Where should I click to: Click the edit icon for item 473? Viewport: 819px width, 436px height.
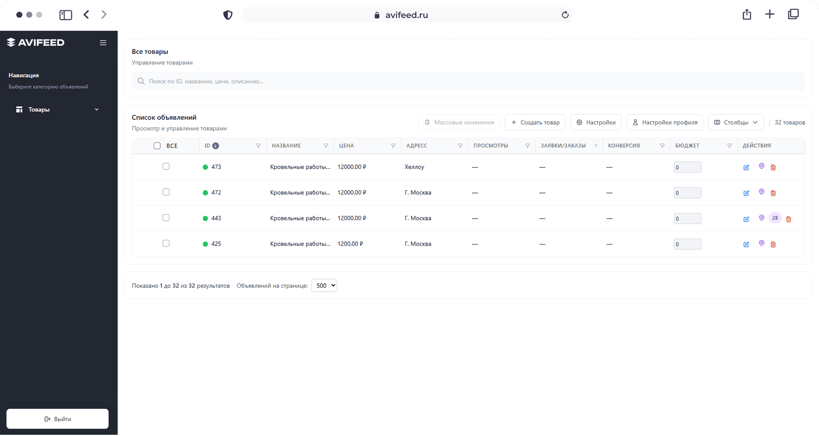click(746, 167)
